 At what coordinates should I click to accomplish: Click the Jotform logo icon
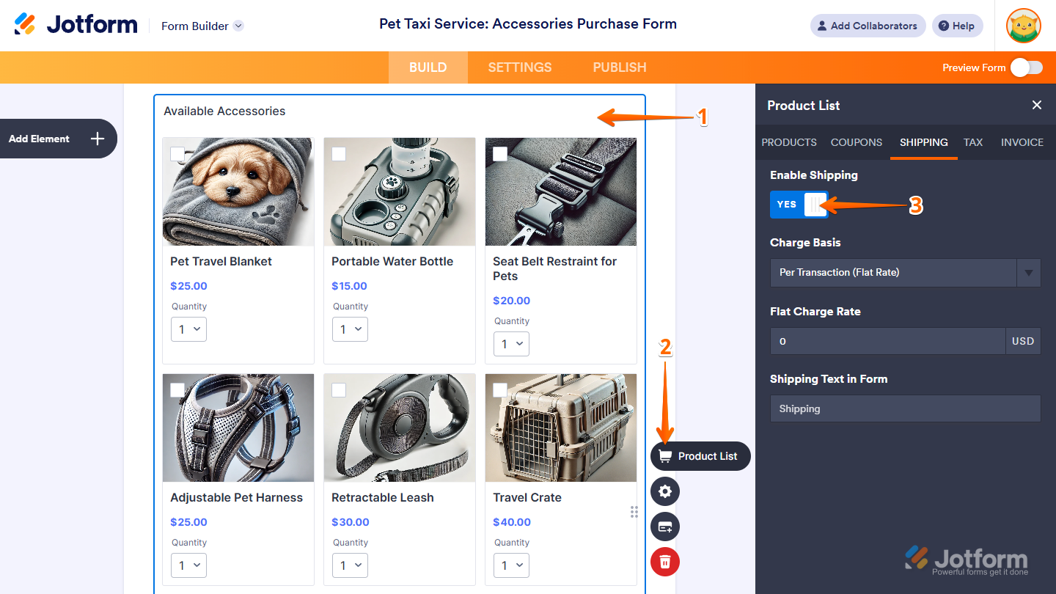25,24
